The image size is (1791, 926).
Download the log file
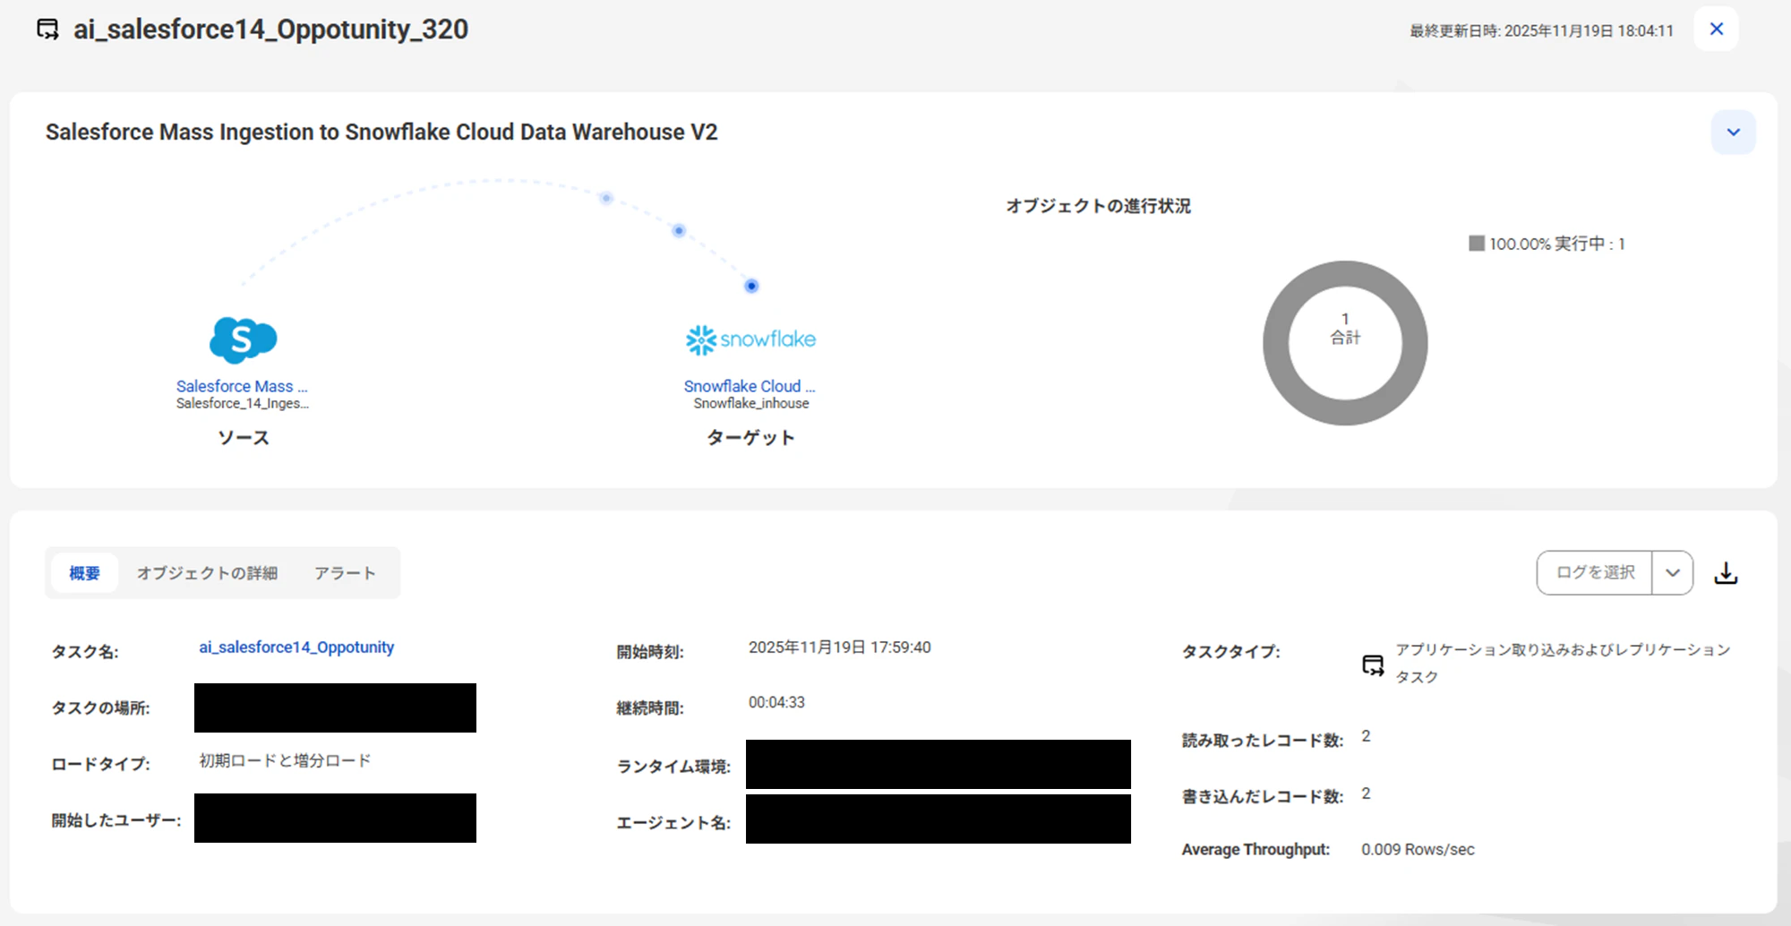(x=1726, y=573)
